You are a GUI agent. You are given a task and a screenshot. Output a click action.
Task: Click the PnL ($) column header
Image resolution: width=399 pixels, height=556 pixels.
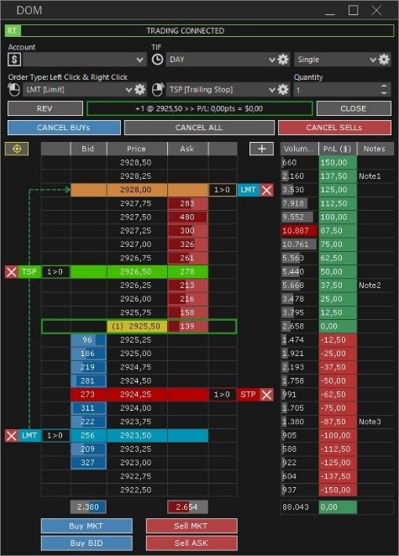coord(338,149)
